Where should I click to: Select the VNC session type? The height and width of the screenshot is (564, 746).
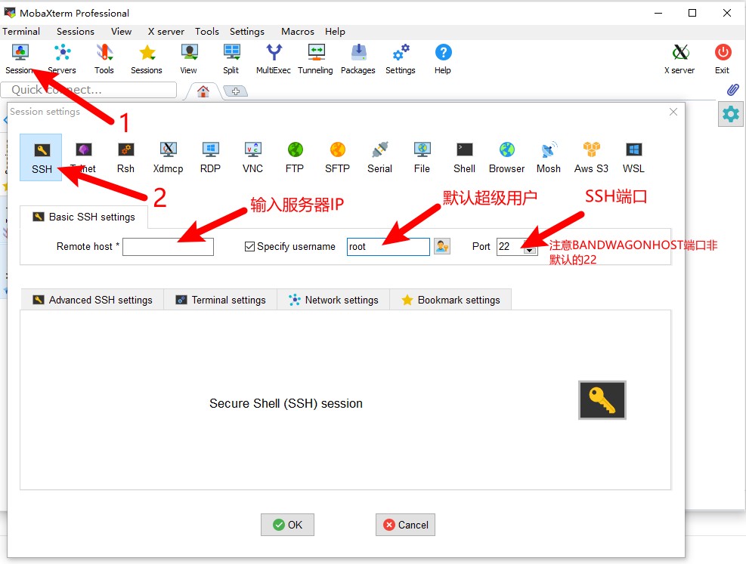pyautogui.click(x=252, y=157)
